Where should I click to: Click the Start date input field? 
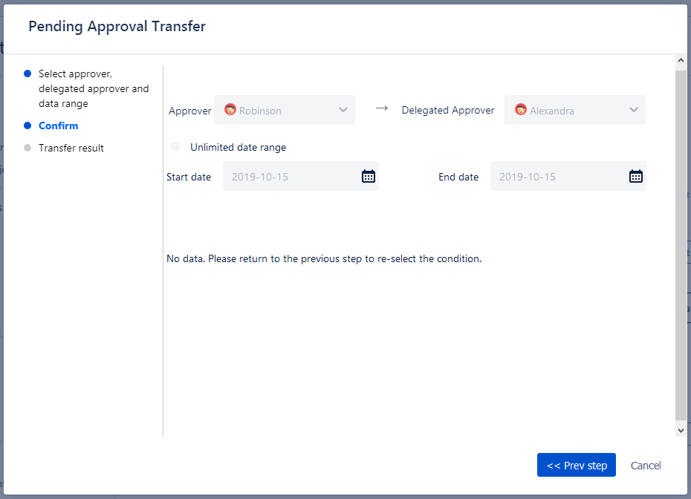tap(290, 177)
